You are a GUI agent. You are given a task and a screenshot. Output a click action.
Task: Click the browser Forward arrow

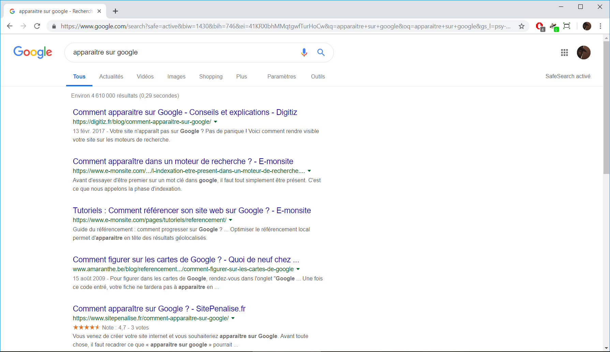point(23,26)
